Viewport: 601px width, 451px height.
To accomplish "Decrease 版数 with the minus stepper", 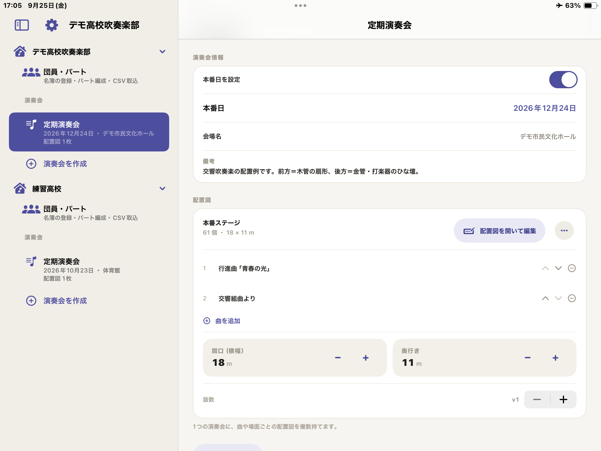I will [537, 399].
